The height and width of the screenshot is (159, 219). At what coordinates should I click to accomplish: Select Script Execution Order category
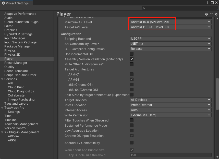pyautogui.click(x=20, y=75)
